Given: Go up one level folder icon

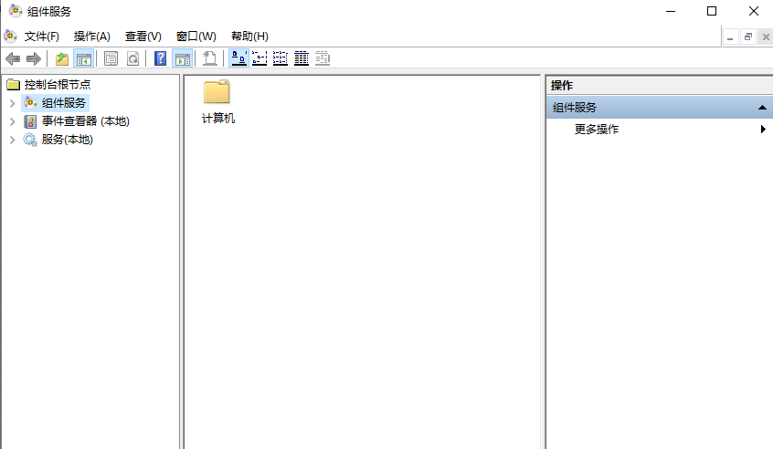Looking at the screenshot, I should click(x=62, y=59).
